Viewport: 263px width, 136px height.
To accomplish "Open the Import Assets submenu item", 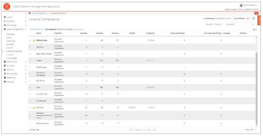I will (x=11, y=58).
